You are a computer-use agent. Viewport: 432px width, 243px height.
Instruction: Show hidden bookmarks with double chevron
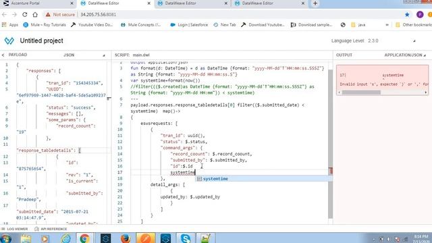coord(387,25)
